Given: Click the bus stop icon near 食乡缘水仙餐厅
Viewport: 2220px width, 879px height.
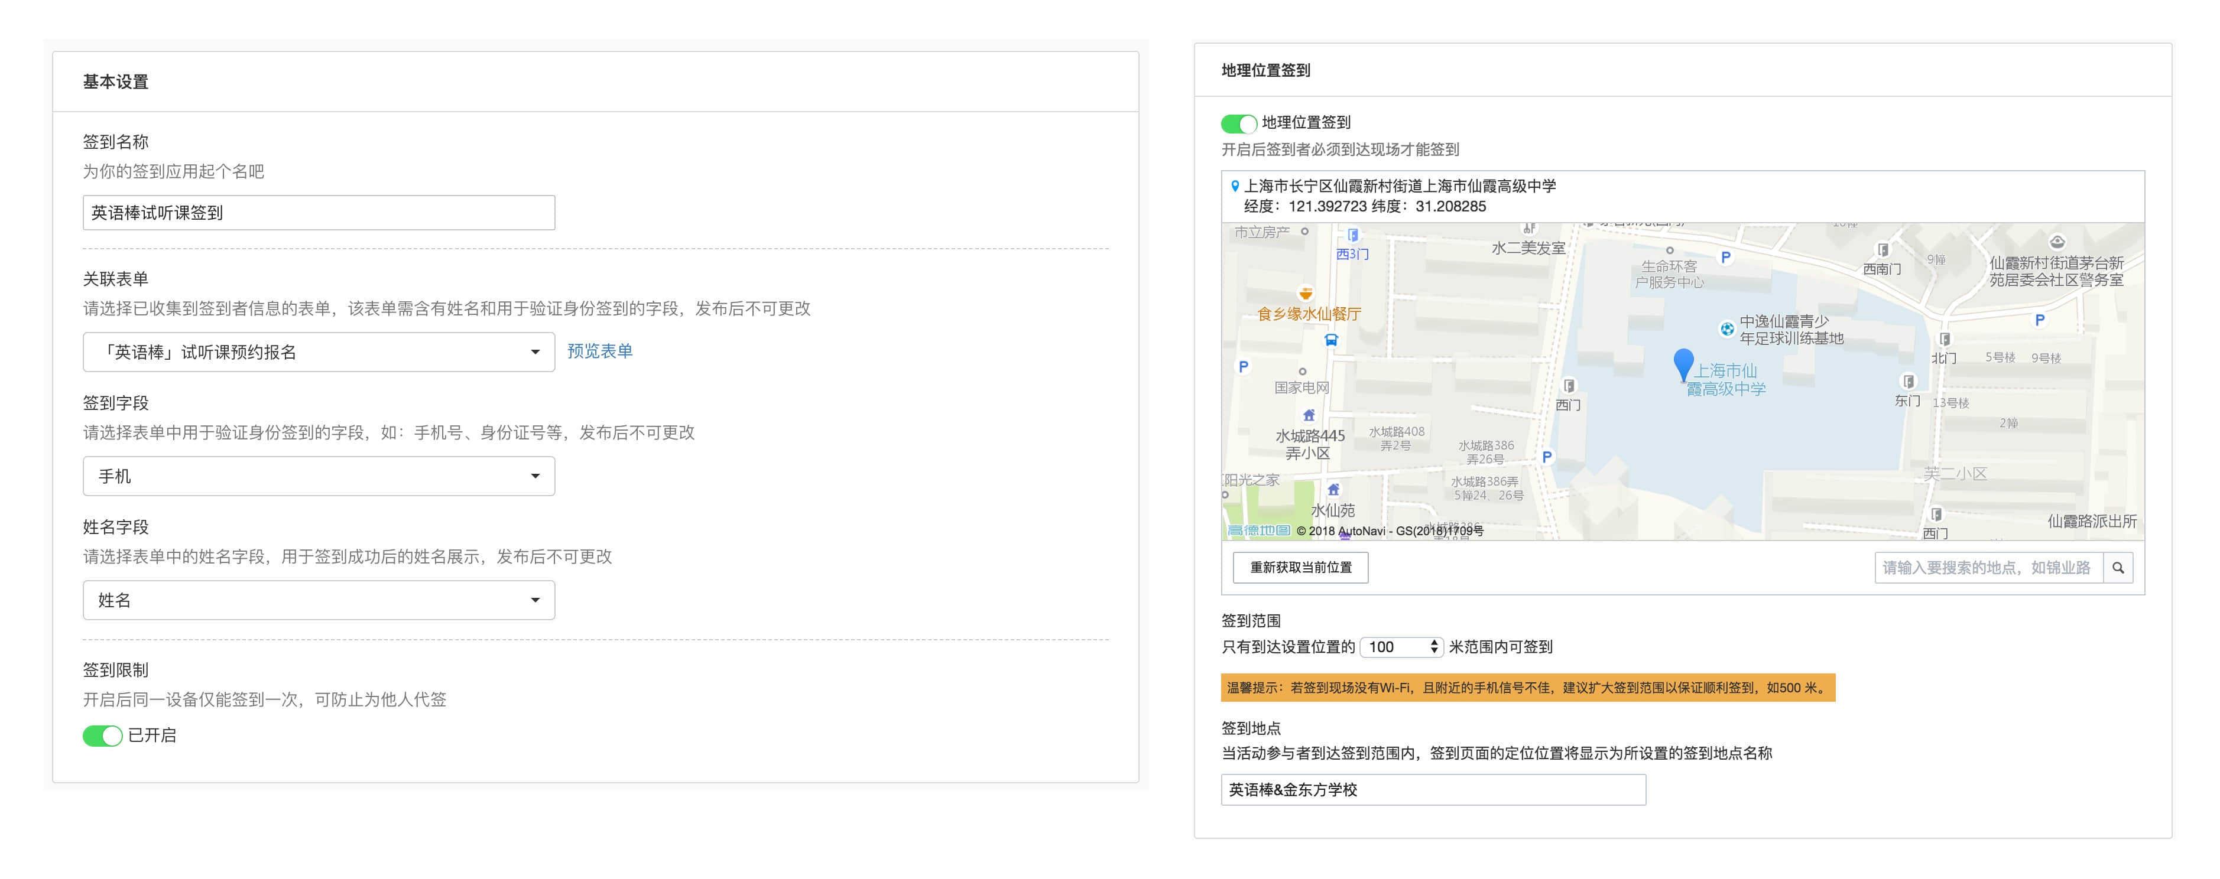Looking at the screenshot, I should 1330,340.
